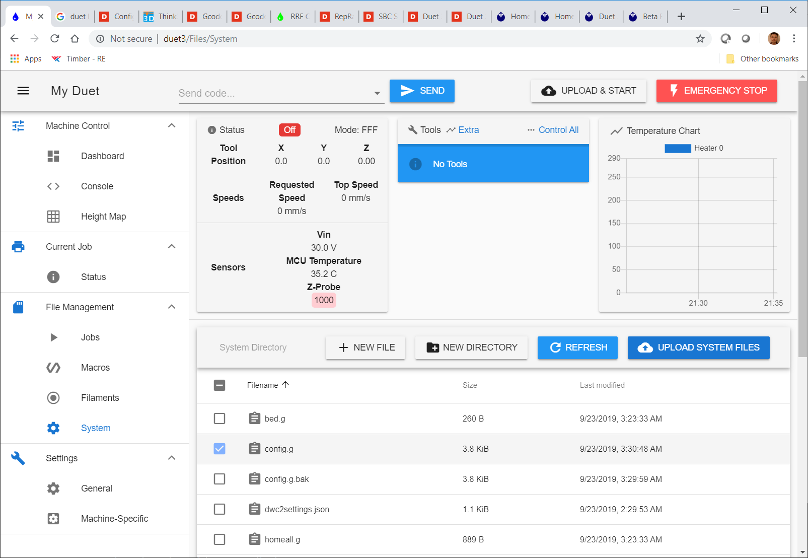Screen dimensions: 808x558
Task: Open the Chrome profile avatar
Action: [x=774, y=39]
